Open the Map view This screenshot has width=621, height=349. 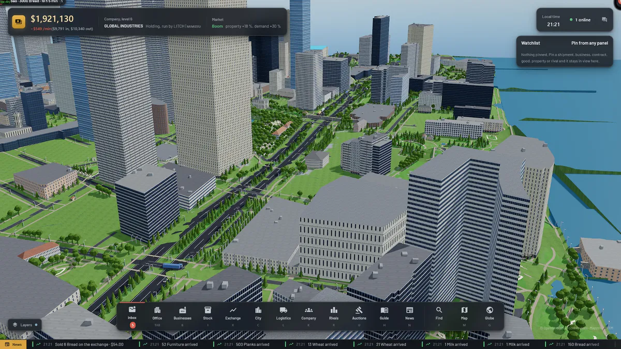[x=464, y=316]
